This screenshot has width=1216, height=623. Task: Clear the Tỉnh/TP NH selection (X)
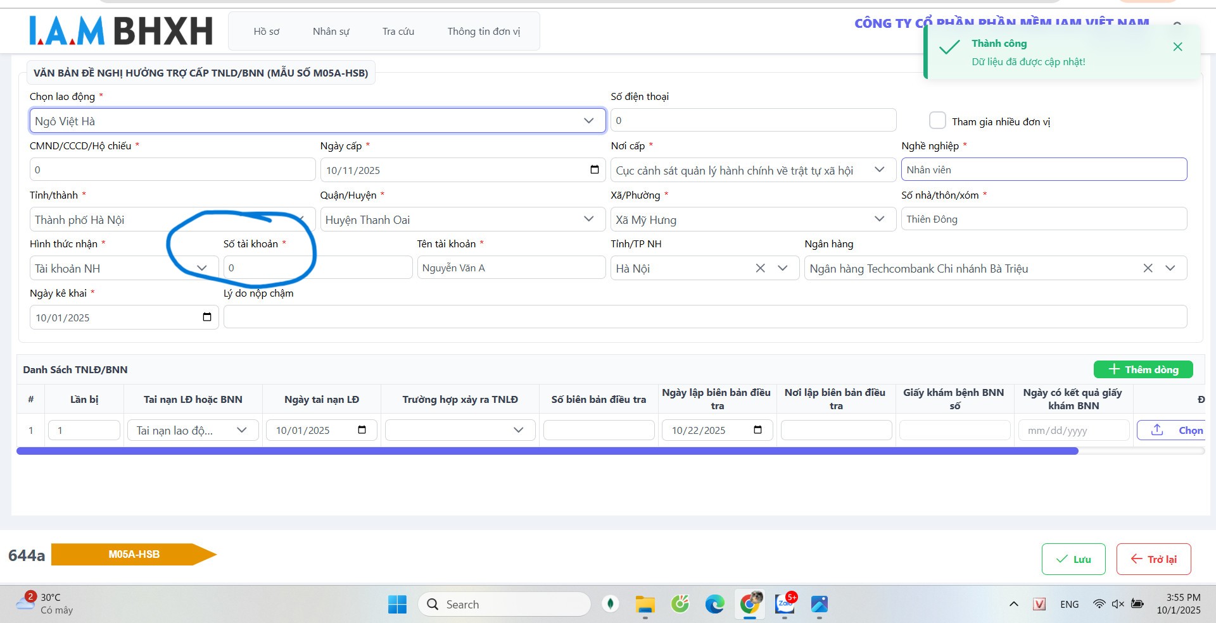pos(760,268)
